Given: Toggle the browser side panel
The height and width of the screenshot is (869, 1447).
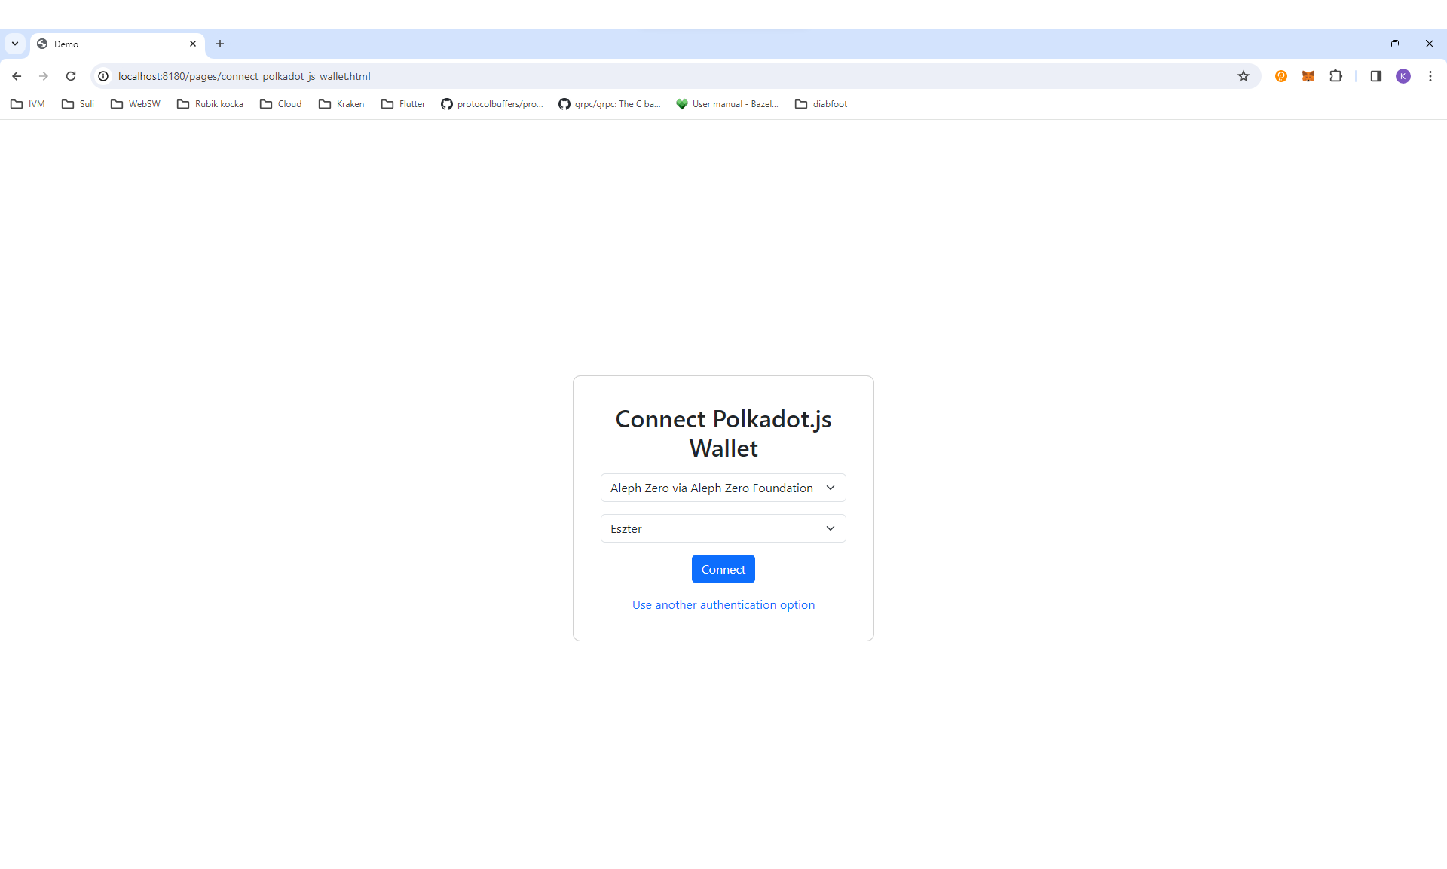Looking at the screenshot, I should (x=1375, y=76).
